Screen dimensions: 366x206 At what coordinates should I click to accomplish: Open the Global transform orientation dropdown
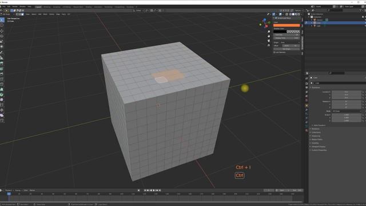(138, 10)
